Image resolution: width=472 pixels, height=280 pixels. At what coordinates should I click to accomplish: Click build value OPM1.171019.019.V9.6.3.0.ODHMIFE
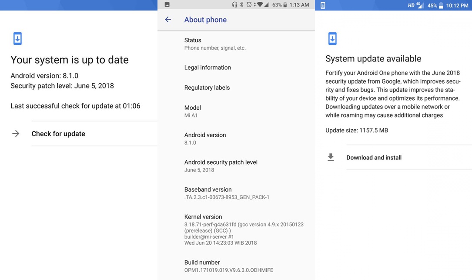click(229, 270)
